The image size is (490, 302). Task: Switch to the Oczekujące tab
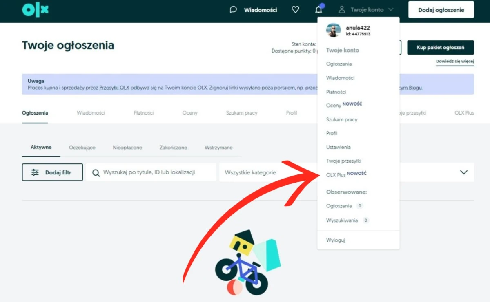point(82,148)
